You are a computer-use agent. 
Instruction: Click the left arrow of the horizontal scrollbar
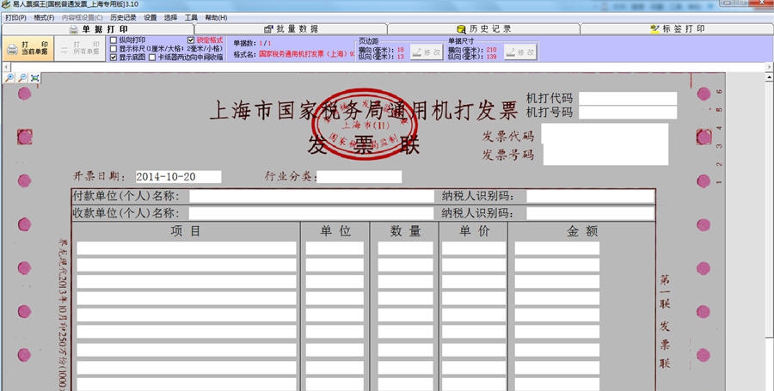click(5, 66)
